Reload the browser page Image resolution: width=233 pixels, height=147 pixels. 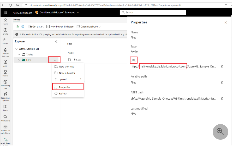10,5
